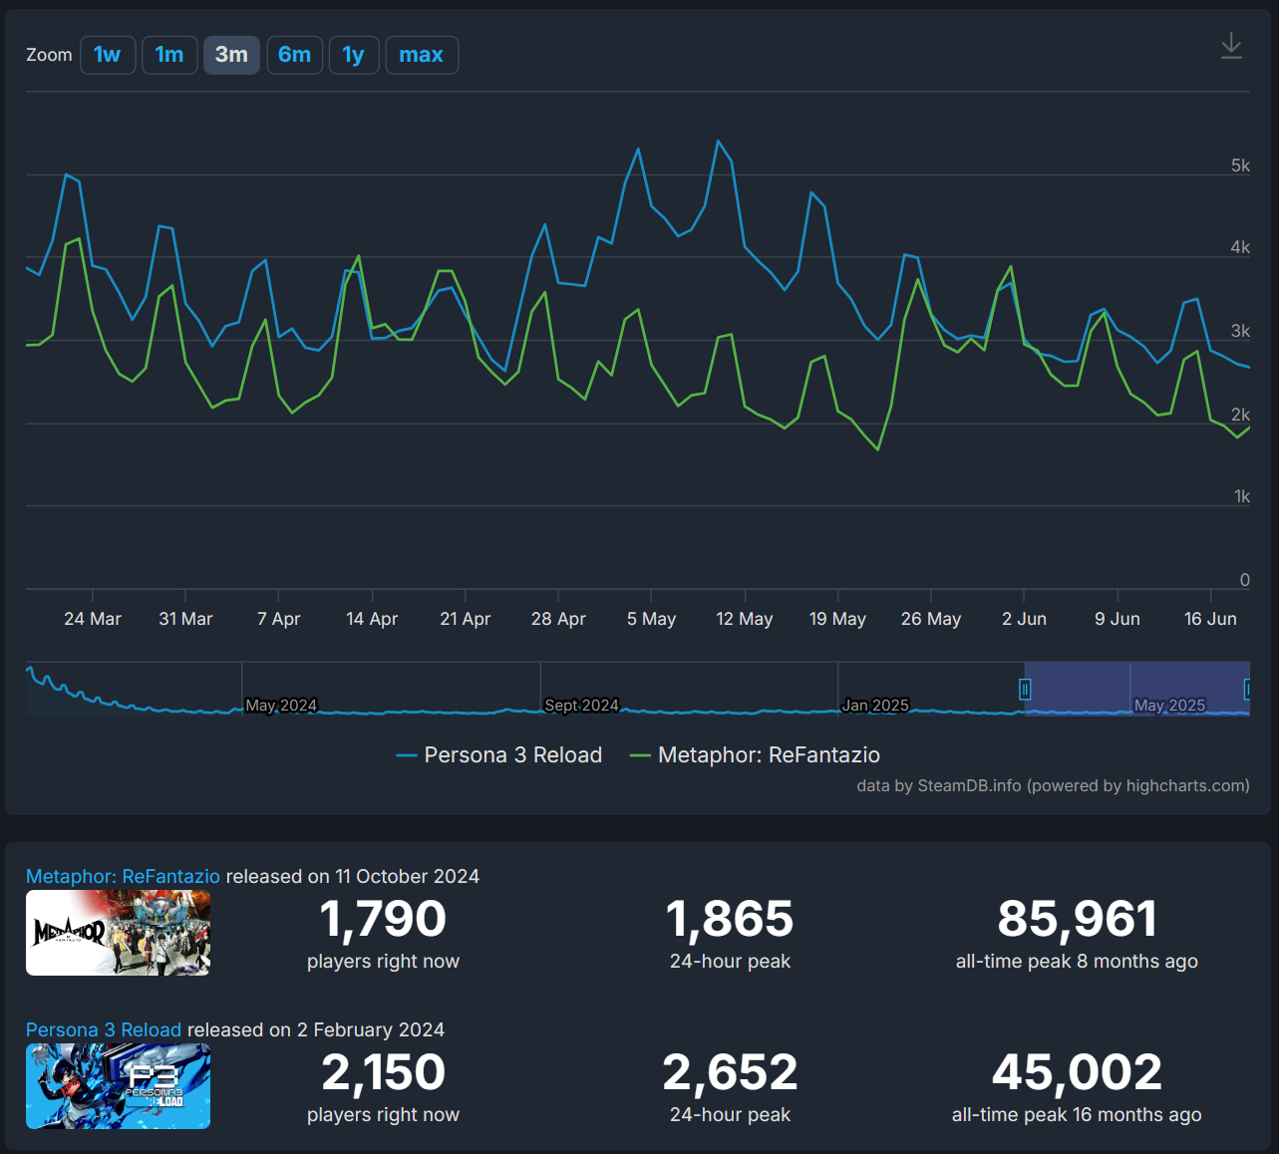Grab the left navigator range handle
Viewport: 1279px width, 1154px height.
tap(1025, 689)
